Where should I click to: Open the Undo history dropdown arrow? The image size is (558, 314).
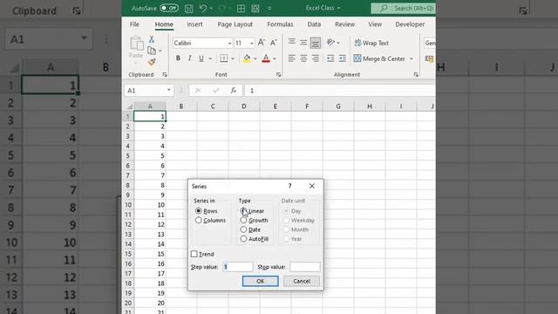[211, 8]
